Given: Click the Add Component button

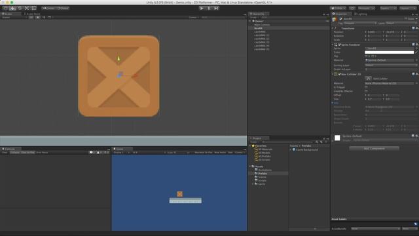Looking at the screenshot, I should [x=374, y=149].
